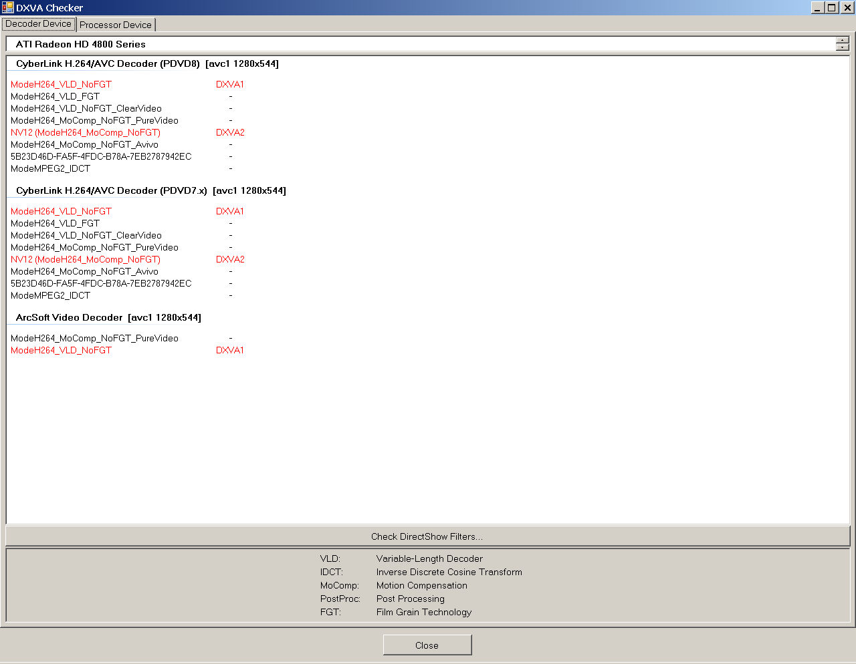This screenshot has height=664, width=856.
Task: Select the CyberLink H.264/AVC Decoder (PDVD8) header
Action: tap(147, 63)
